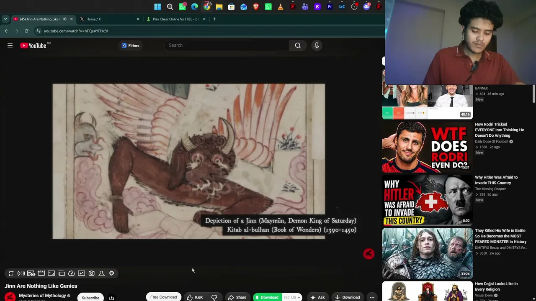
Task: Open the experiments flask icon
Action: tap(102, 273)
